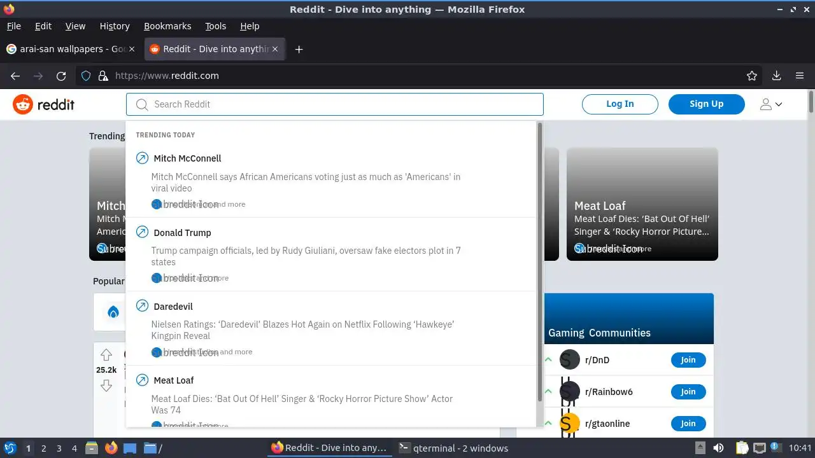
Task: Open the File menu
Action: point(13,26)
